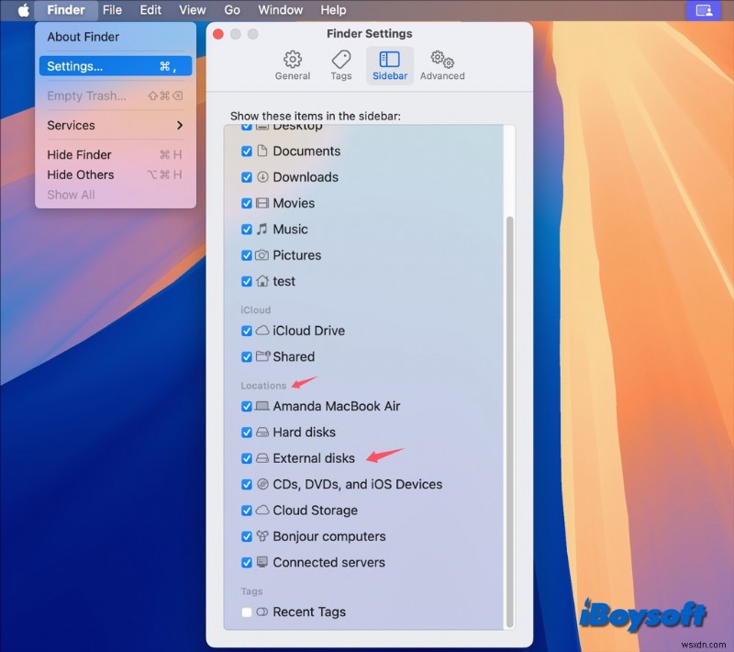Open the File menu
Image resolution: width=734 pixels, height=652 pixels.
click(x=112, y=10)
